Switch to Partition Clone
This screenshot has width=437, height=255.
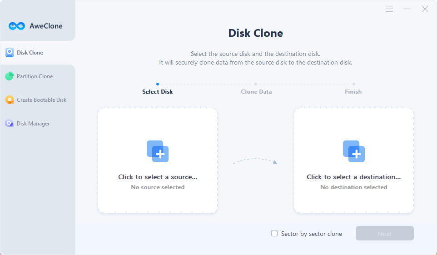pos(38,76)
